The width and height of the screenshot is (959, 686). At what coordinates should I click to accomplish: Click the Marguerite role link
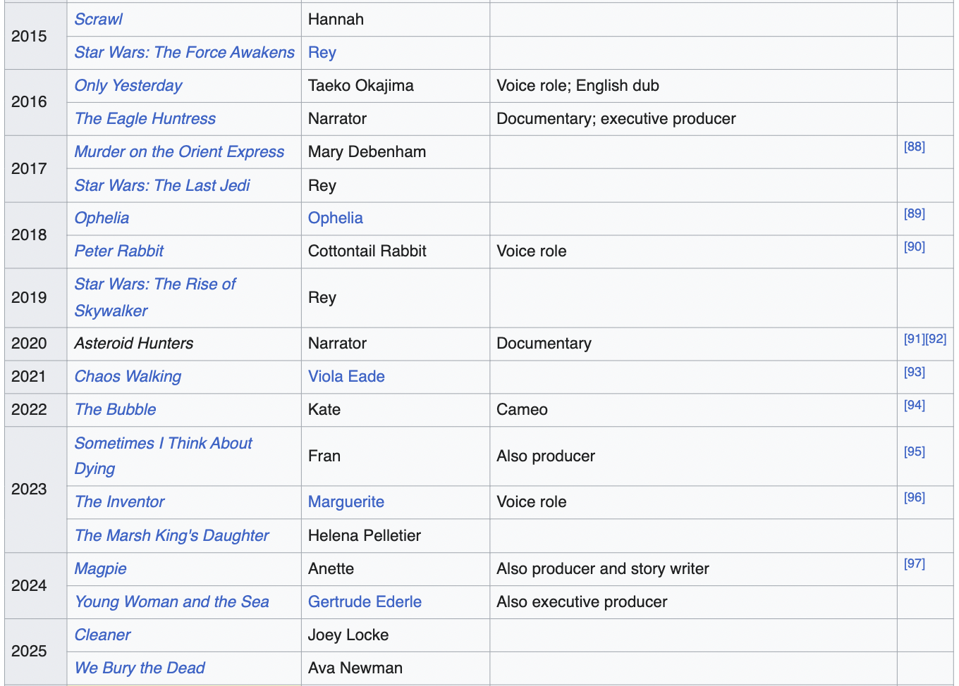coord(346,502)
